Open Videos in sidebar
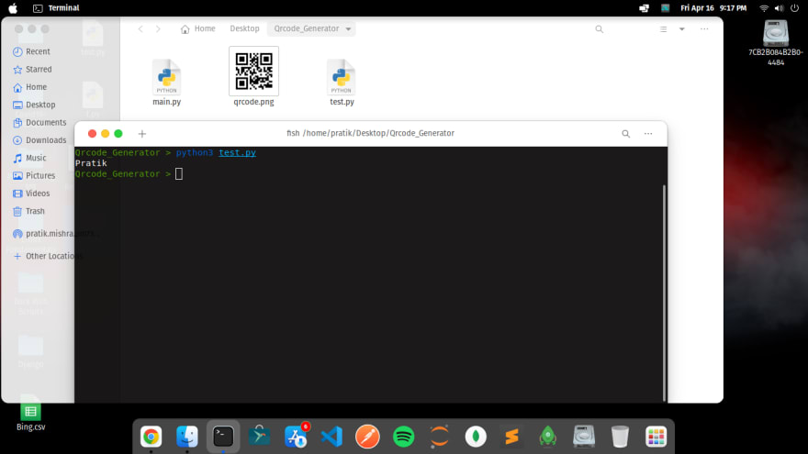This screenshot has height=454, width=808. pos(31,194)
